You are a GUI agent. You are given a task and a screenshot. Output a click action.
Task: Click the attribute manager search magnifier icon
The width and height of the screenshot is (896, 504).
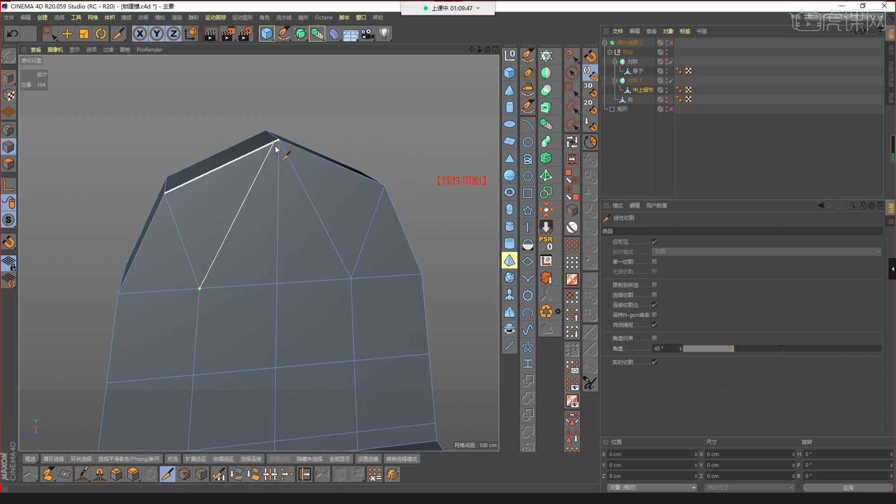[853, 205]
